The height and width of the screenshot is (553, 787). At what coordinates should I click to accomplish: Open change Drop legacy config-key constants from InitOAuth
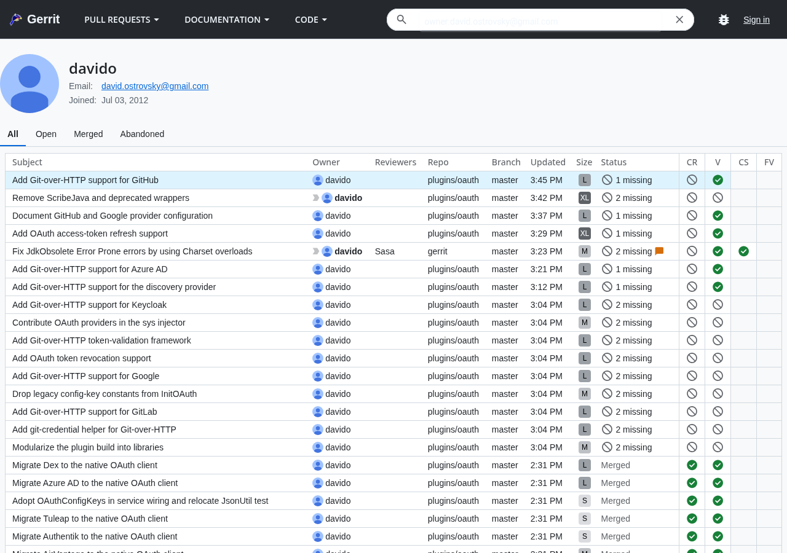pos(105,394)
